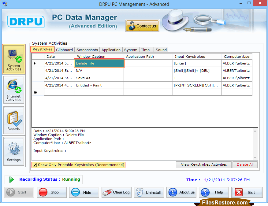268x206 pixels.
Task: Click the [Shift][Shift]+ [DEL] cell
Action: pos(197,71)
